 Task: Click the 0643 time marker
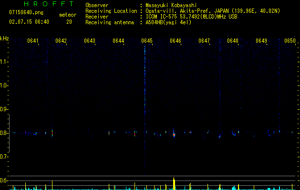click(90, 41)
